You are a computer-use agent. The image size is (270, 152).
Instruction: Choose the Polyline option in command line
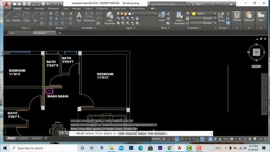coord(131,133)
